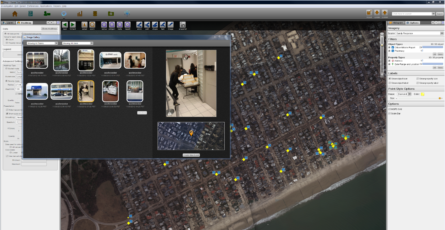Image resolution: width=445 pixels, height=230 pixels.
Task: Click the import data icon
Action: 369,13
